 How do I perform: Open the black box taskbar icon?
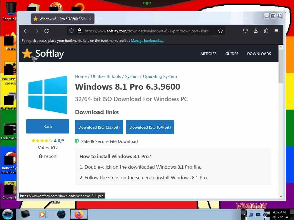pyautogui.click(x=25, y=214)
